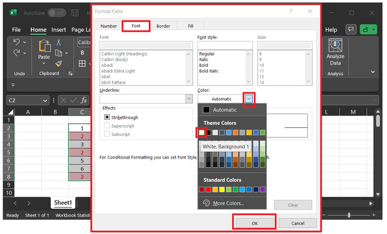Viewport: 387px width, 234px height.
Task: Click the next sheet navigation arrow
Action: click(29, 203)
